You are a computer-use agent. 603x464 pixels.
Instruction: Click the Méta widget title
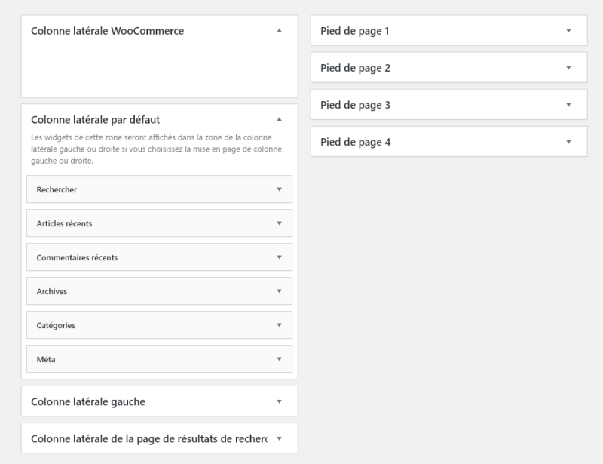point(46,359)
